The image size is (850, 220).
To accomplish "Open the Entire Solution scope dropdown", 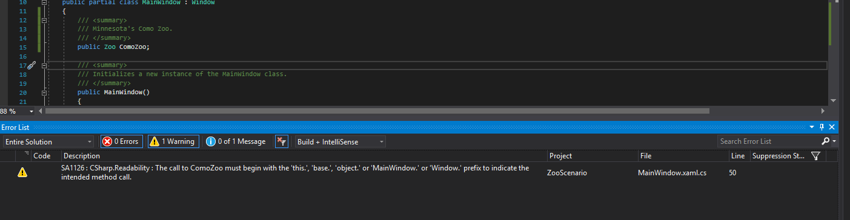I will (48, 141).
